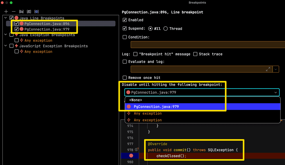
Task: Enable the Condition checkbox
Action: click(x=125, y=37)
